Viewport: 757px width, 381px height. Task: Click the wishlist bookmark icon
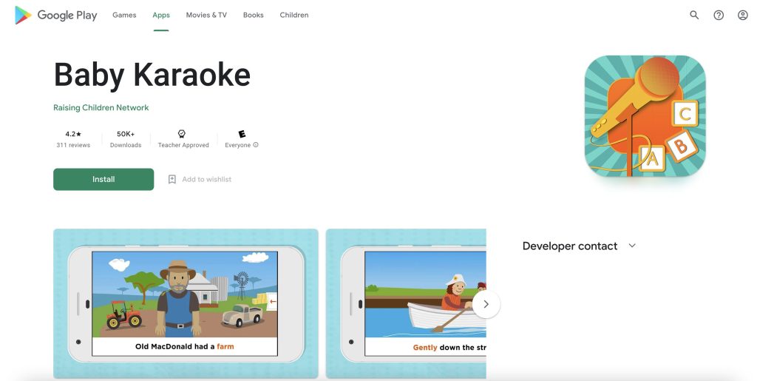[172, 179]
